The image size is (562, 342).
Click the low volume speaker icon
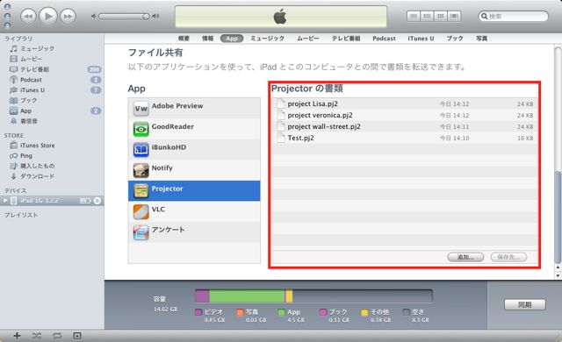[x=93, y=16]
